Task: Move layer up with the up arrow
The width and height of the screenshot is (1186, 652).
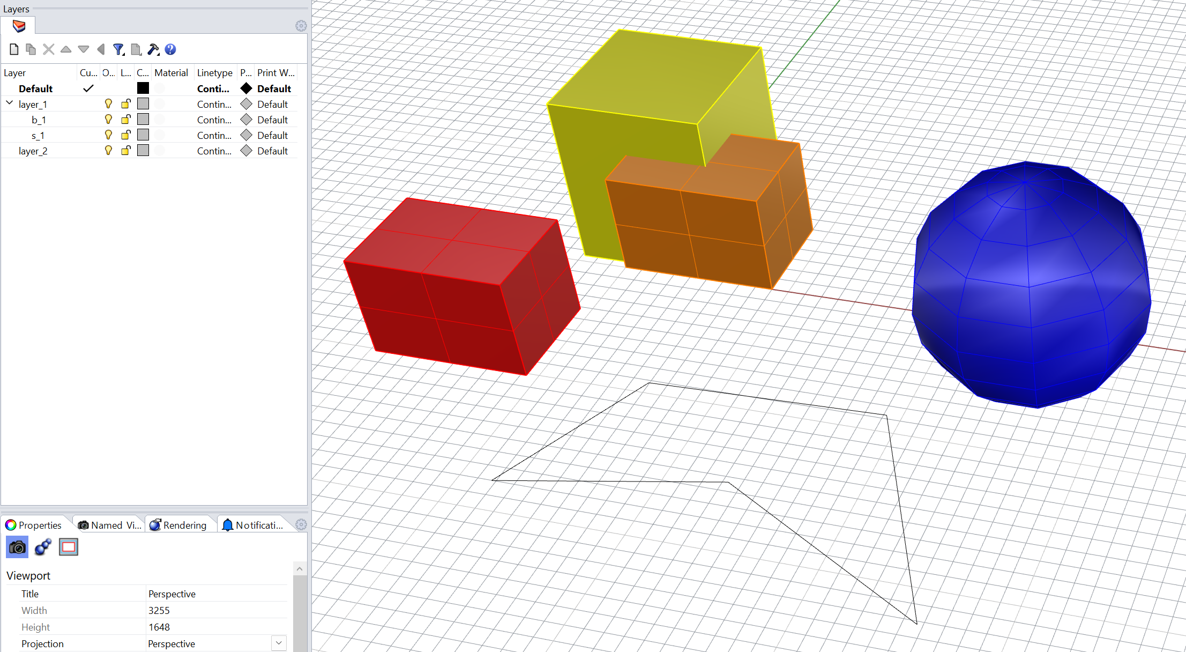Action: (66, 49)
